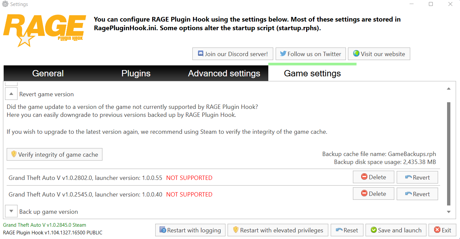Click the Twitter bird icon
This screenshot has width=460, height=239.
[x=283, y=54]
